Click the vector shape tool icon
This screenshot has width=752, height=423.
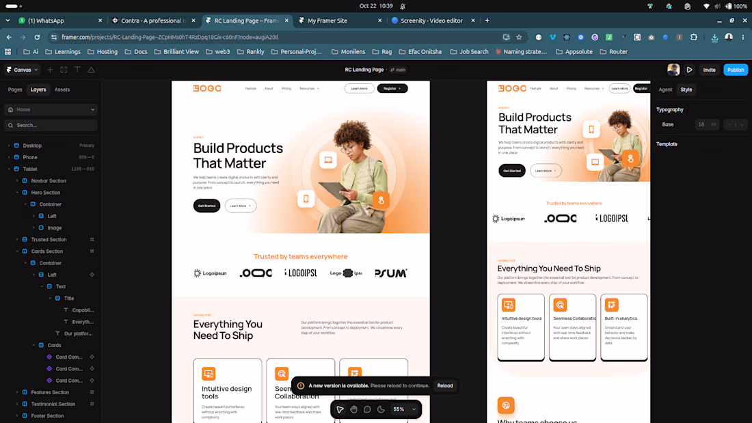point(91,70)
